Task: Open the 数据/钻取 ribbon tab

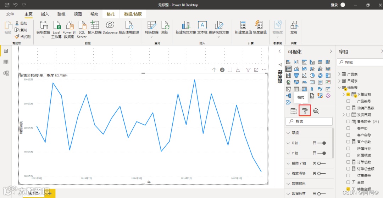Action: click(x=133, y=14)
